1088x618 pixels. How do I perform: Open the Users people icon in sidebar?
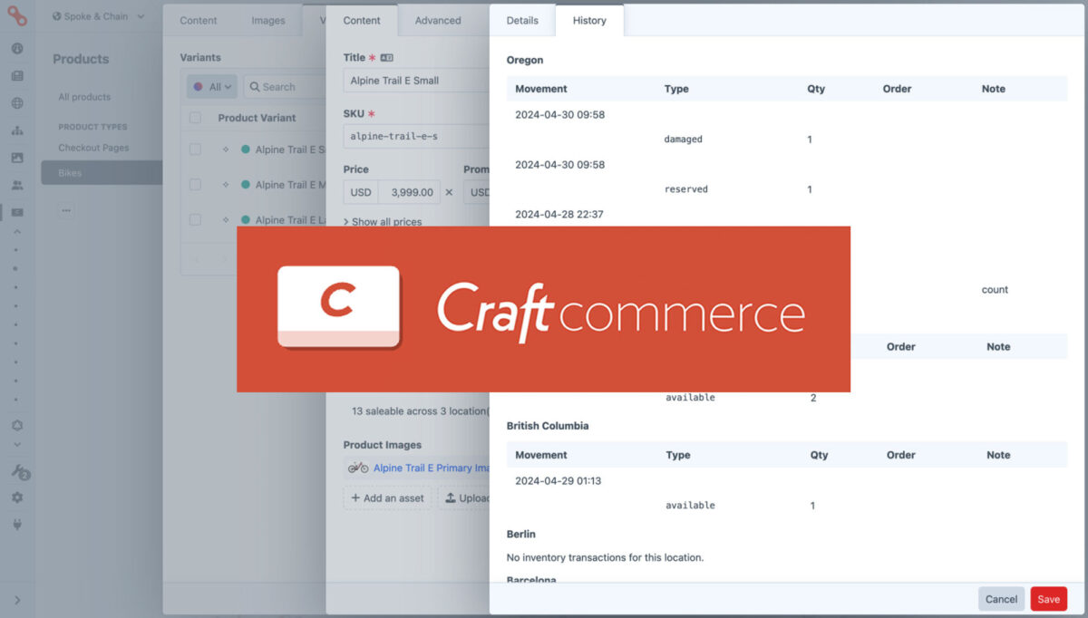pos(17,185)
